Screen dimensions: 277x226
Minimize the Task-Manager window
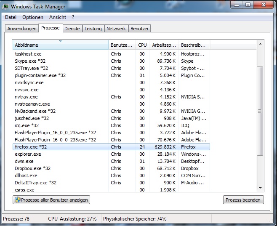click(237, 5)
